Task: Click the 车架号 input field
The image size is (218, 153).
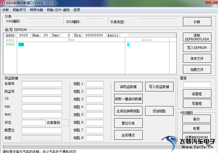Action: [x=42, y=84]
